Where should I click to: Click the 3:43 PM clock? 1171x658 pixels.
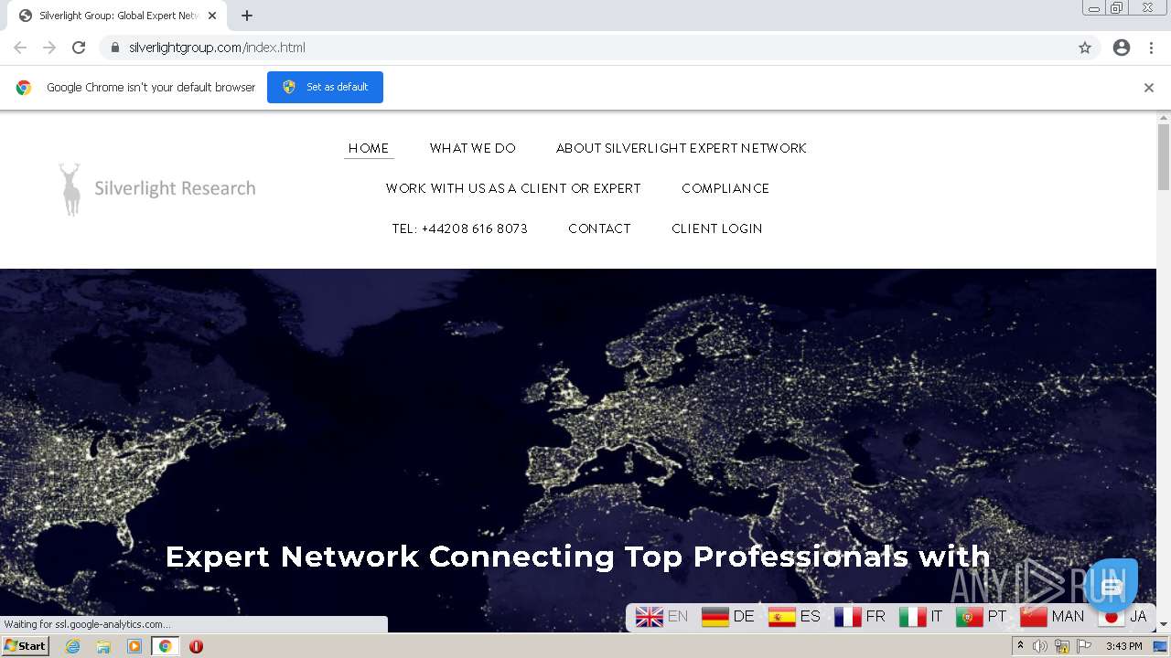[1123, 646]
